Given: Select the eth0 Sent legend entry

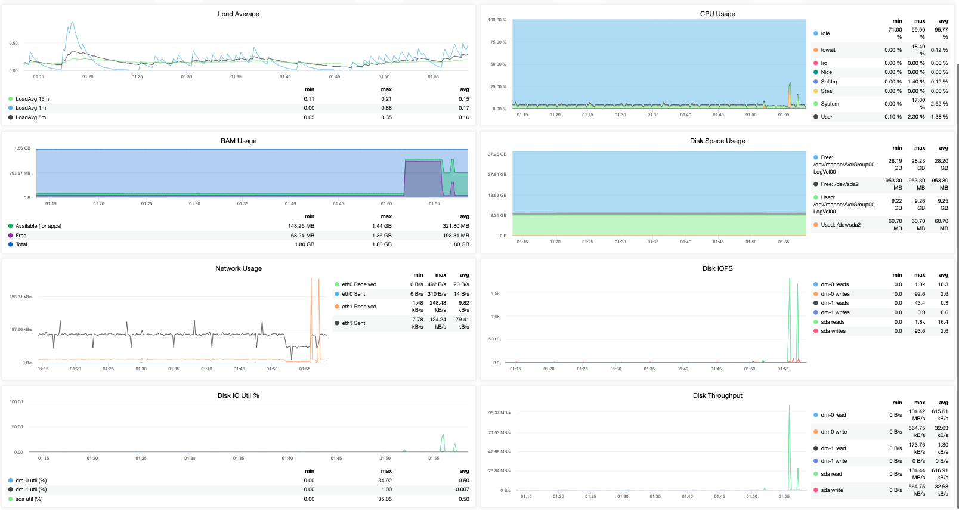Looking at the screenshot, I should [354, 294].
